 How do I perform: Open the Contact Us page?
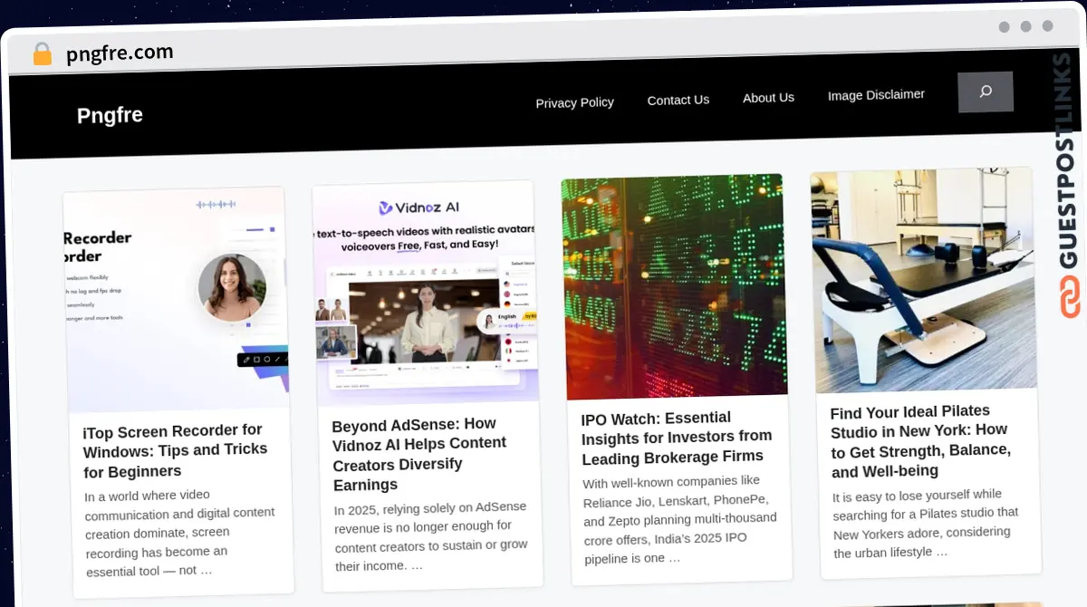click(x=678, y=100)
